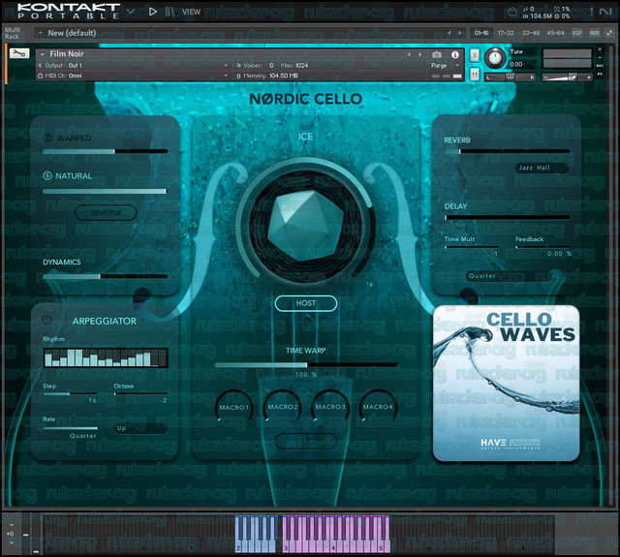Click the exclamation warning icon

coord(592,12)
